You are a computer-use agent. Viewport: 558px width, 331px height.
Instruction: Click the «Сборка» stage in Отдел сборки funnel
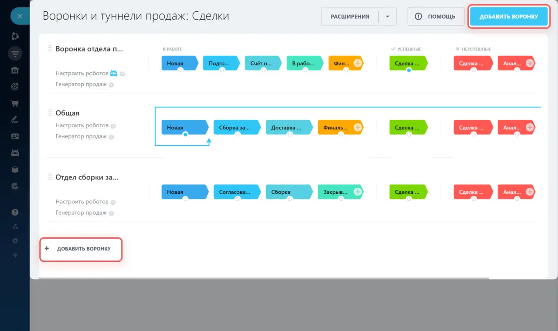(x=287, y=192)
